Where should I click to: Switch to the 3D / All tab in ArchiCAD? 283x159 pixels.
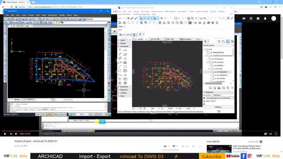click(x=169, y=39)
